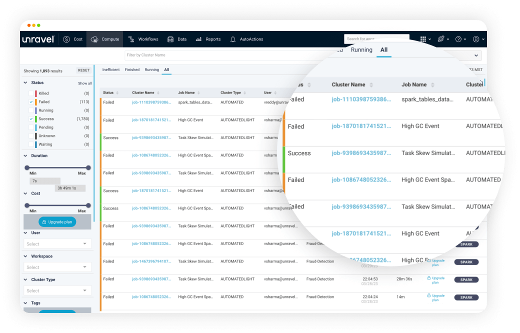Click the '28m 36s' duration cell

coord(404,279)
